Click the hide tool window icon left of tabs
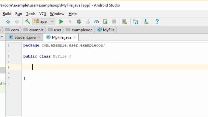This screenshot has height=117, width=208. click(2, 37)
